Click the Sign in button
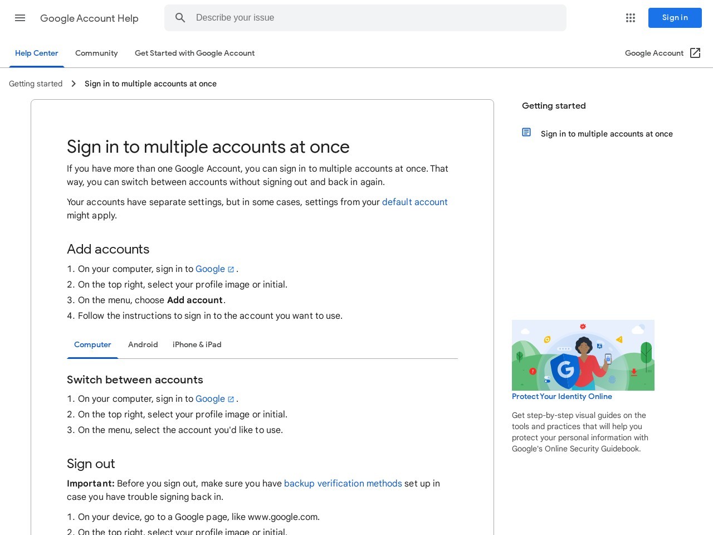Viewport: 713px width, 535px height. 675,18
